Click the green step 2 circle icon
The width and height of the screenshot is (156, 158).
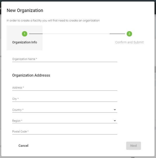click(129, 34)
